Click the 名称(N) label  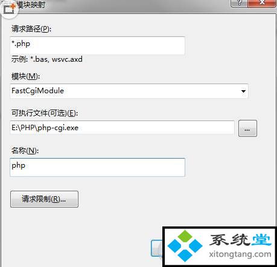25,150
